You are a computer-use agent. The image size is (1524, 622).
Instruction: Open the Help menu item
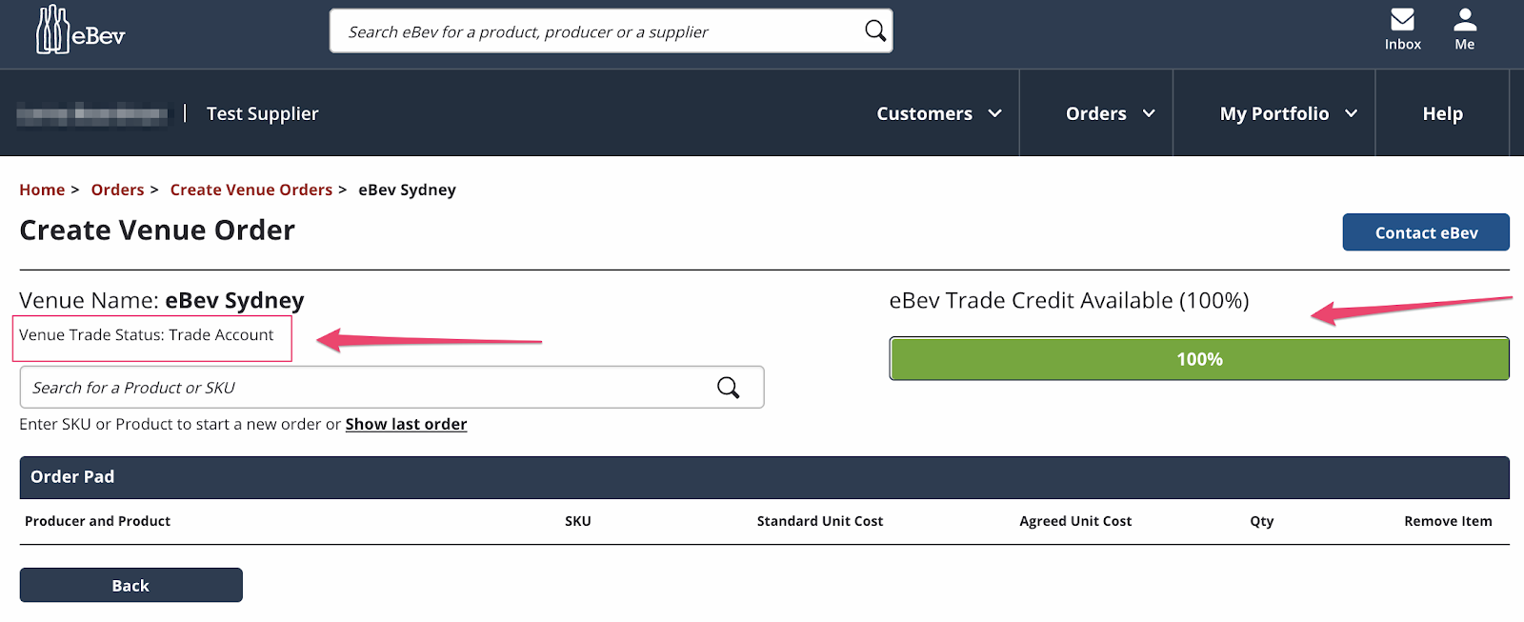[1442, 113]
